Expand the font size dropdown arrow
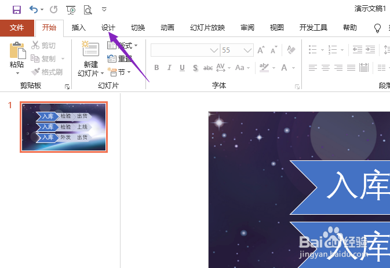The image size is (390, 268). click(x=247, y=50)
